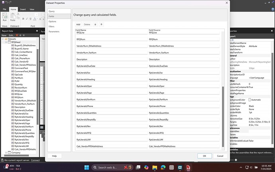Collapse the RFQHead dataset node

point(6,42)
